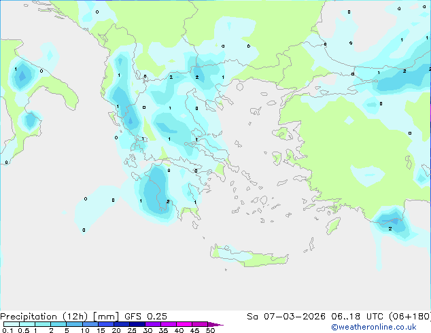Click the date '07-03-2026' text
The width and height of the screenshot is (431, 333).
(294, 317)
